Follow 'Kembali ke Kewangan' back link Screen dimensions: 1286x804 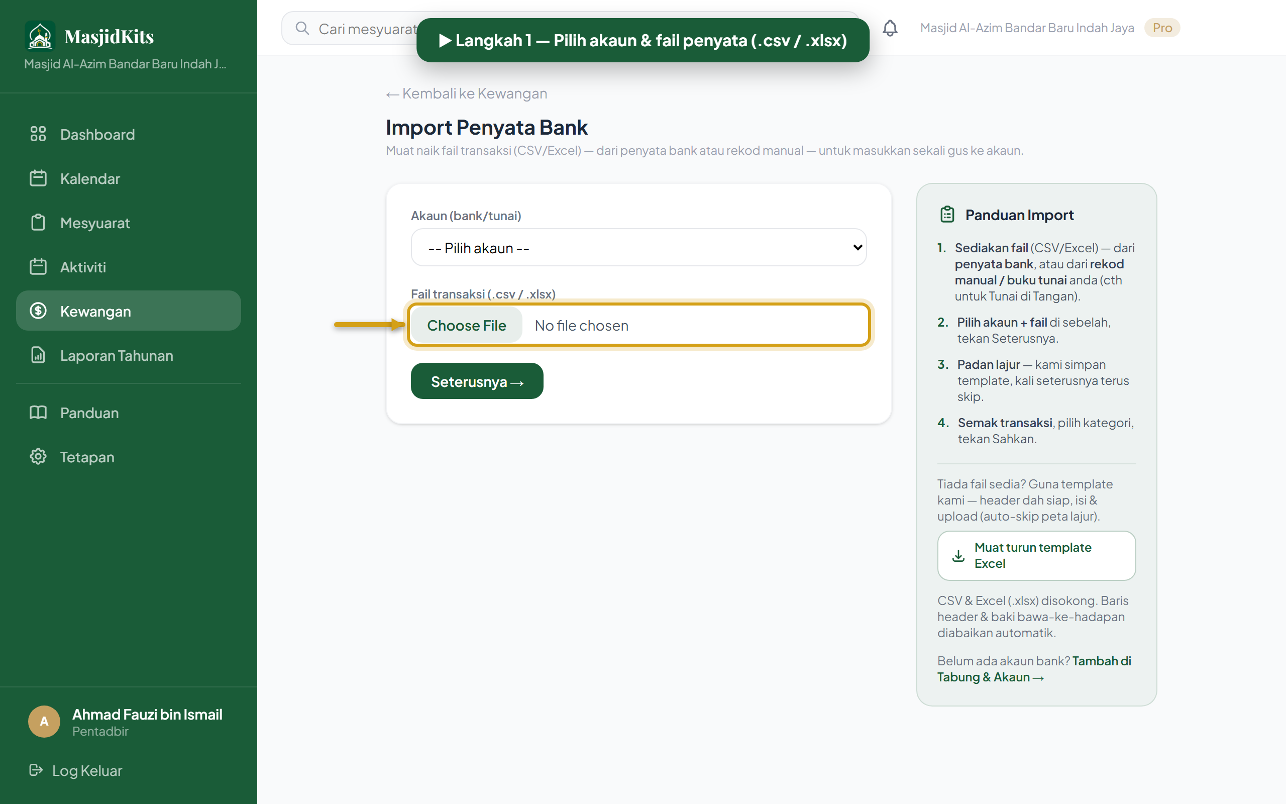pyautogui.click(x=467, y=93)
